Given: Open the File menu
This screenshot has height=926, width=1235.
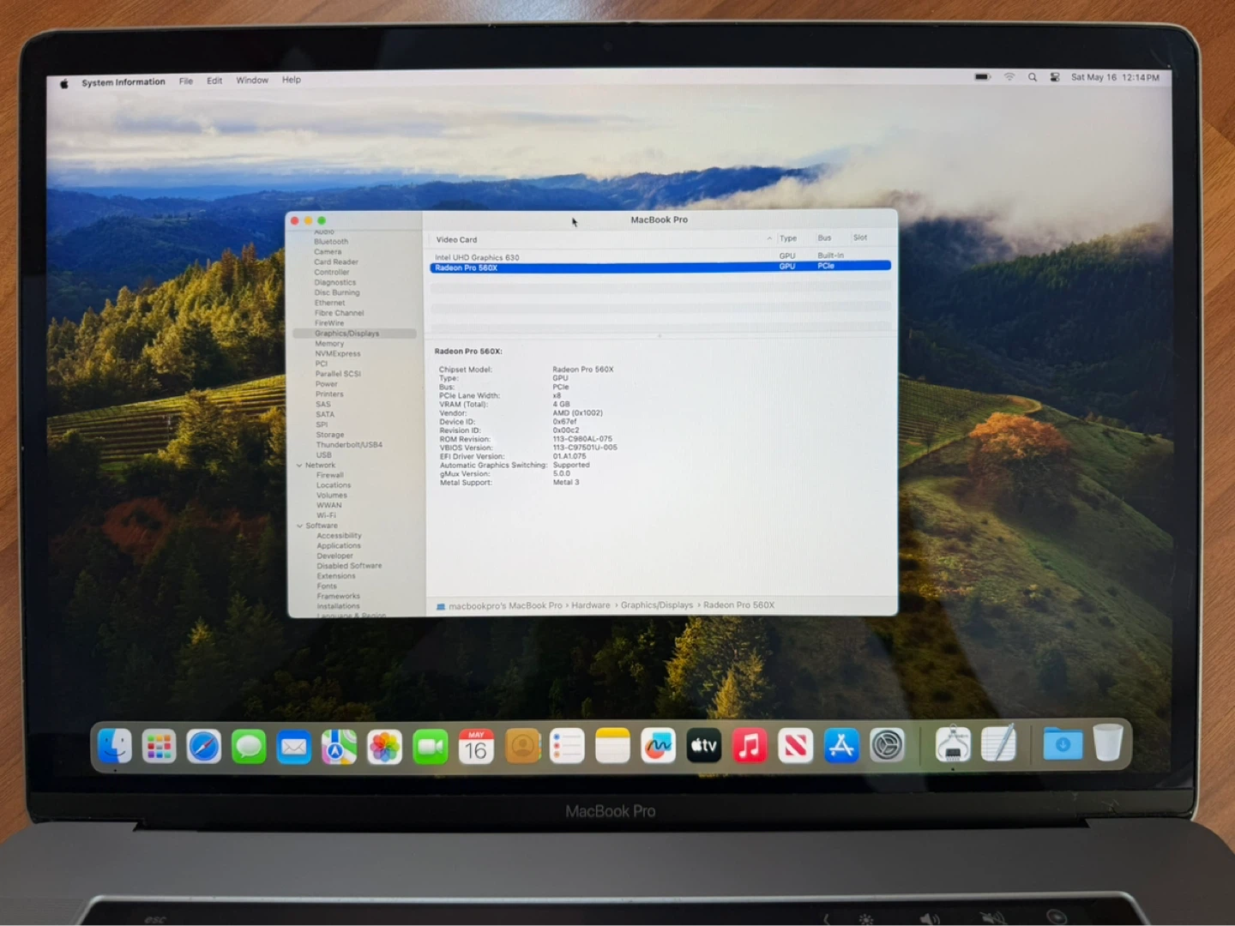Looking at the screenshot, I should [186, 81].
